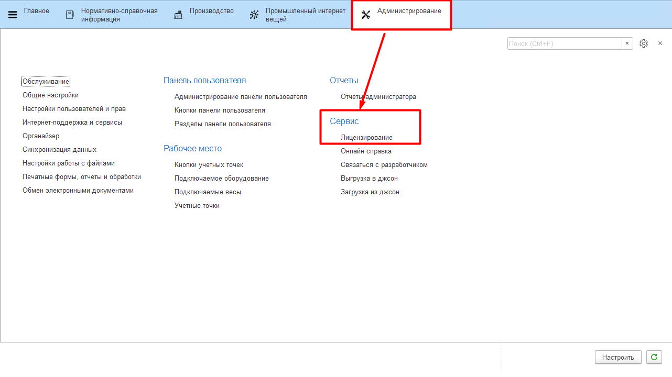The height and width of the screenshot is (377, 672).
Task: Click the green refresh icon button
Action: 654,357
